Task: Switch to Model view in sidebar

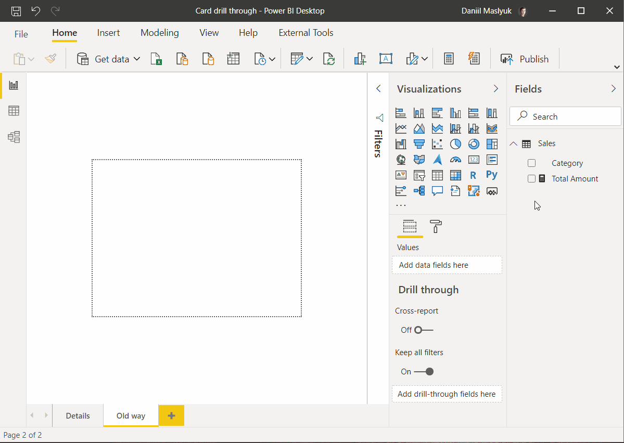Action: pyautogui.click(x=14, y=137)
